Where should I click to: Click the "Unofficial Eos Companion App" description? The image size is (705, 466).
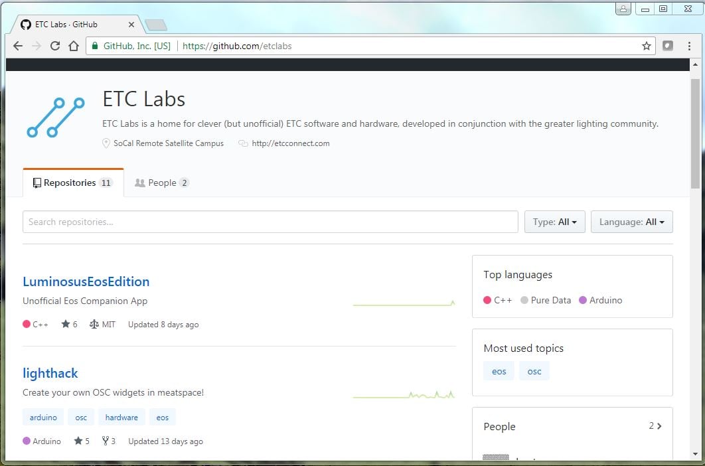[85, 301]
